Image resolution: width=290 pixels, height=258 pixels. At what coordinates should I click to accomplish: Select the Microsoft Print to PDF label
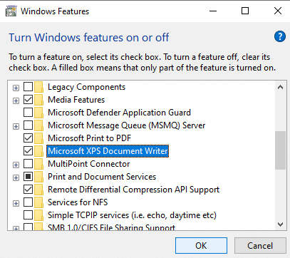coord(89,138)
